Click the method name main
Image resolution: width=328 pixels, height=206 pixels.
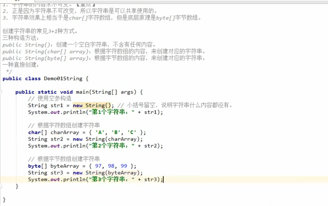(82, 92)
